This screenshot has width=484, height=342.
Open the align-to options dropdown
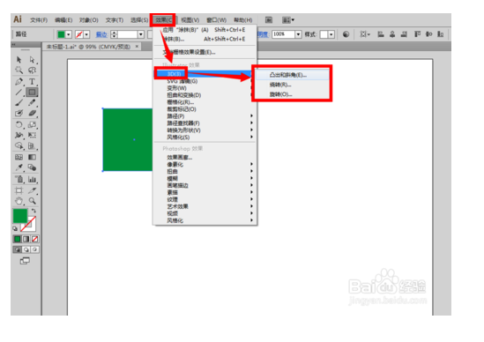(365, 34)
